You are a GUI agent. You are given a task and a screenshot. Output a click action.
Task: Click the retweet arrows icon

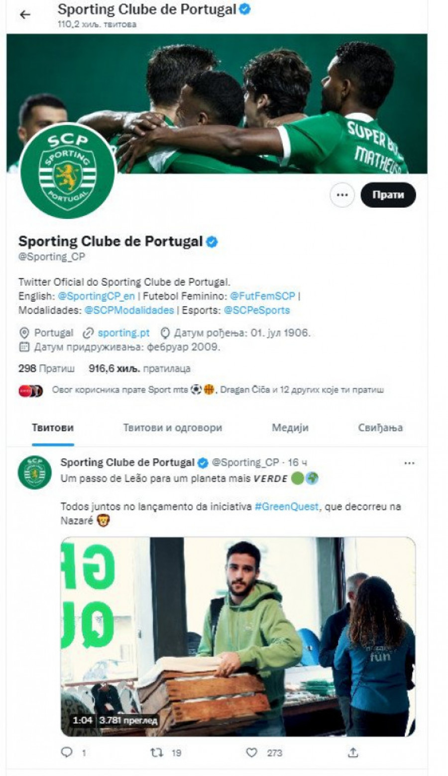[x=157, y=752]
